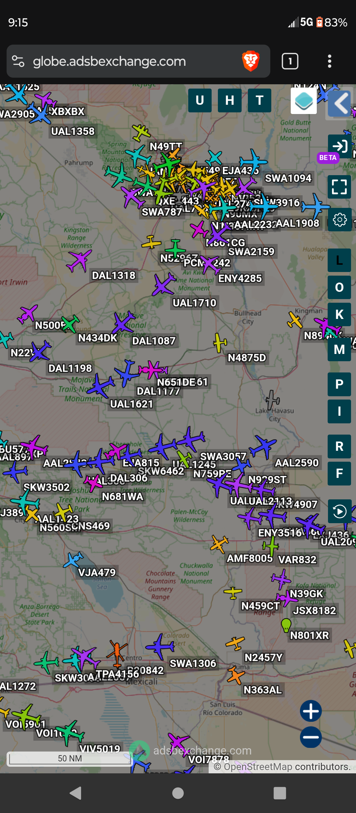The image size is (356, 813).
Task: Select the AAL2590 aircraft label
Action: click(297, 463)
